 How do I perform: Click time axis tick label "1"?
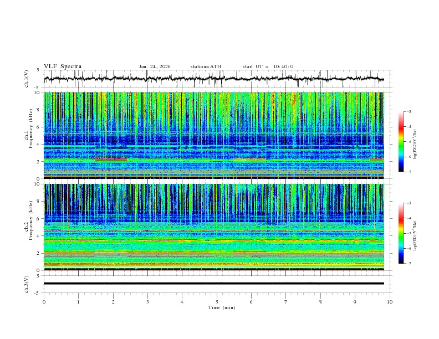click(78, 302)
